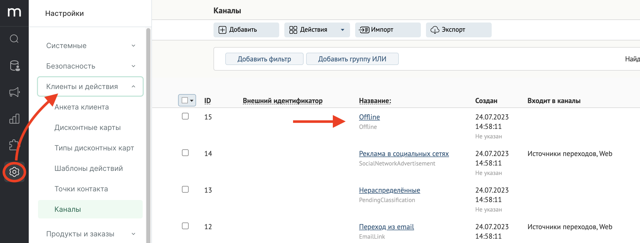Click the grid icon on Действия
The height and width of the screenshot is (243, 640).
pyautogui.click(x=293, y=30)
